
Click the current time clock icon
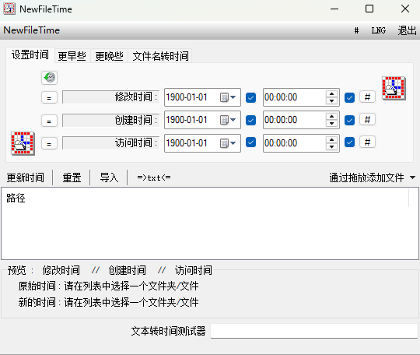(x=50, y=78)
